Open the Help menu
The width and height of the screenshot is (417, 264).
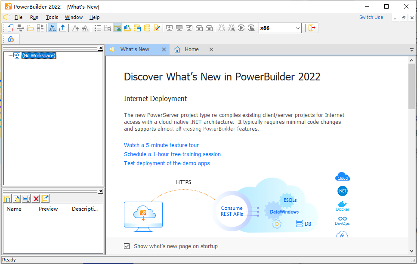pos(94,17)
